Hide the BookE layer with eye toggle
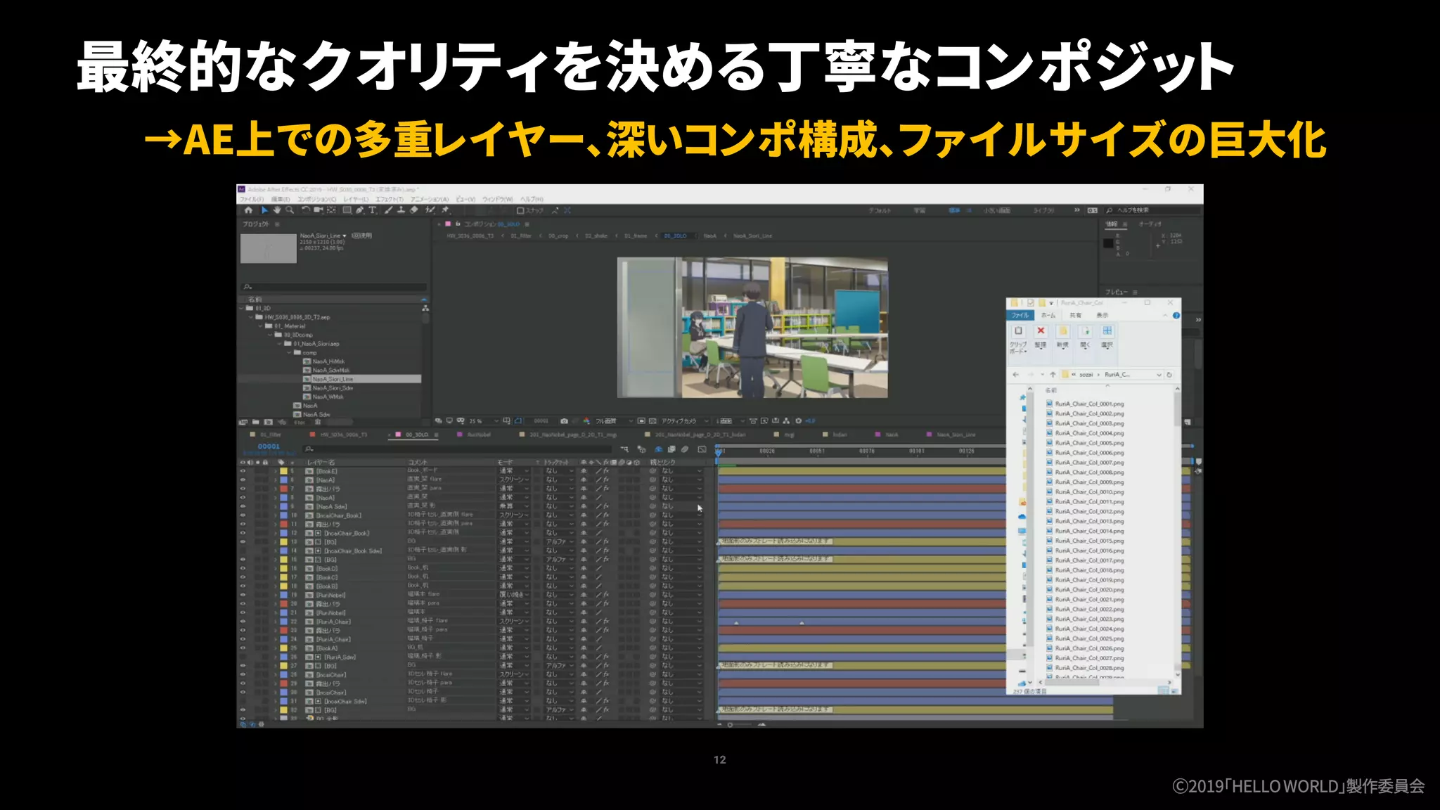The width and height of the screenshot is (1440, 810). click(243, 471)
